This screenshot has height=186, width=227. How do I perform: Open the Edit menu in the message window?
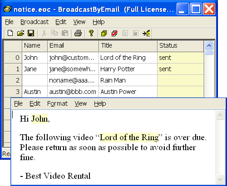[x=35, y=104]
